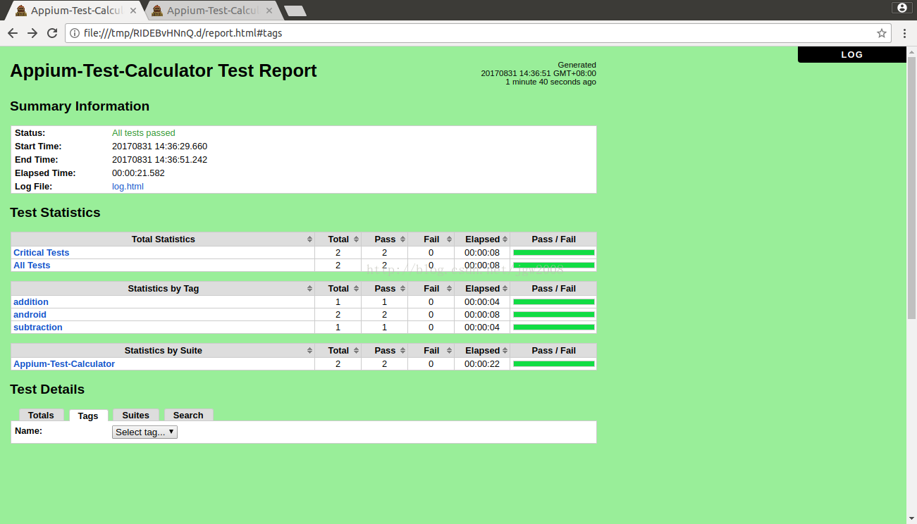Image resolution: width=917 pixels, height=524 pixels.
Task: Bookmark this page with star icon
Action: pyautogui.click(x=881, y=33)
